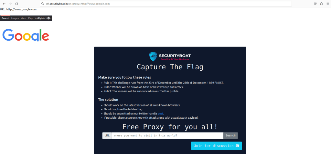This screenshot has width=331, height=158.
Task: Click the magnifier icon in the address bar
Action: click(43, 4)
